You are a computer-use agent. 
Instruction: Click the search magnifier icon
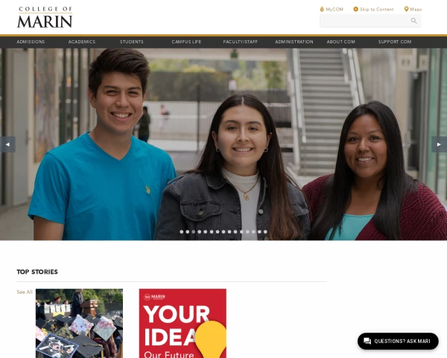(x=413, y=21)
